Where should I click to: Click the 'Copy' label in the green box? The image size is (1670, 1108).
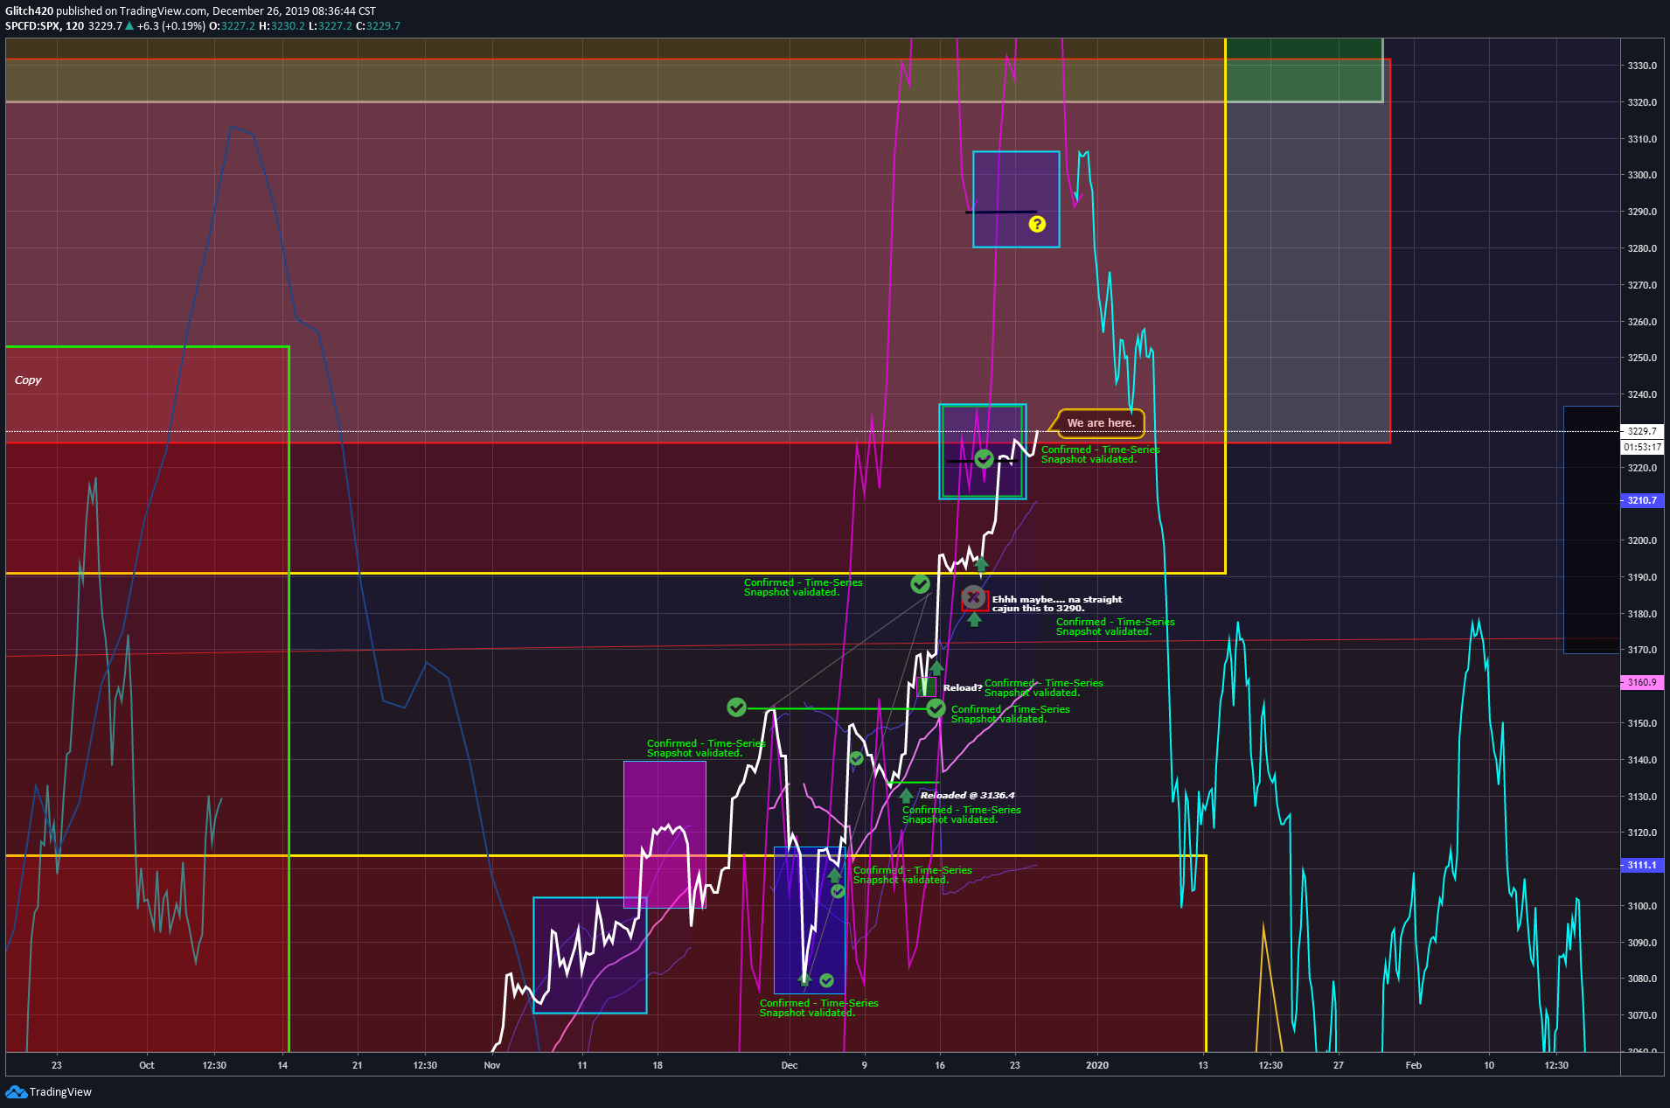click(28, 380)
